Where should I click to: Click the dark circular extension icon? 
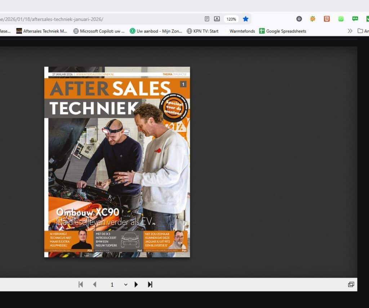(x=299, y=19)
